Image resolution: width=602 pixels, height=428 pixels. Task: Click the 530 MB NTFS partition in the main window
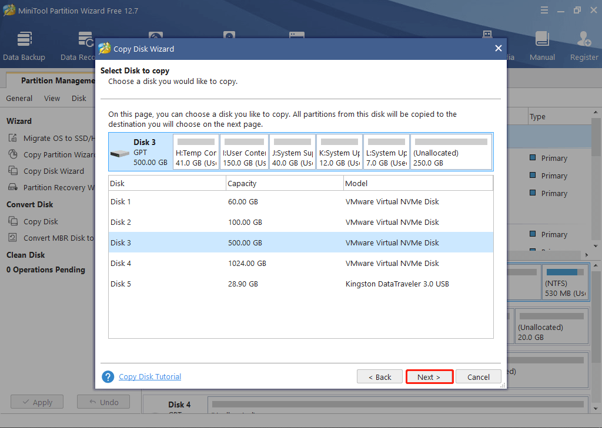[565, 282]
